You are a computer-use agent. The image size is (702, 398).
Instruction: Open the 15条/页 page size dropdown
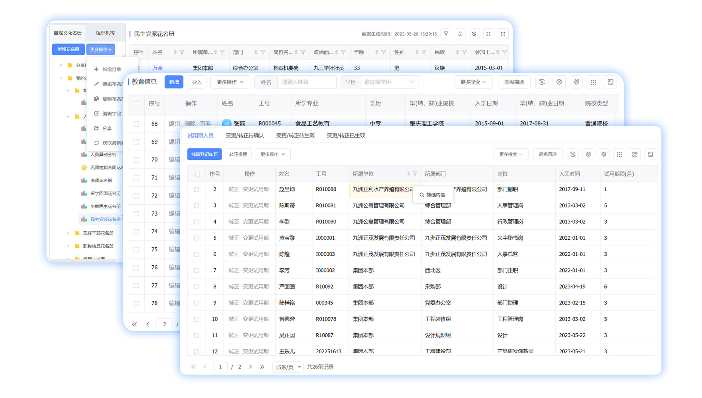288,367
